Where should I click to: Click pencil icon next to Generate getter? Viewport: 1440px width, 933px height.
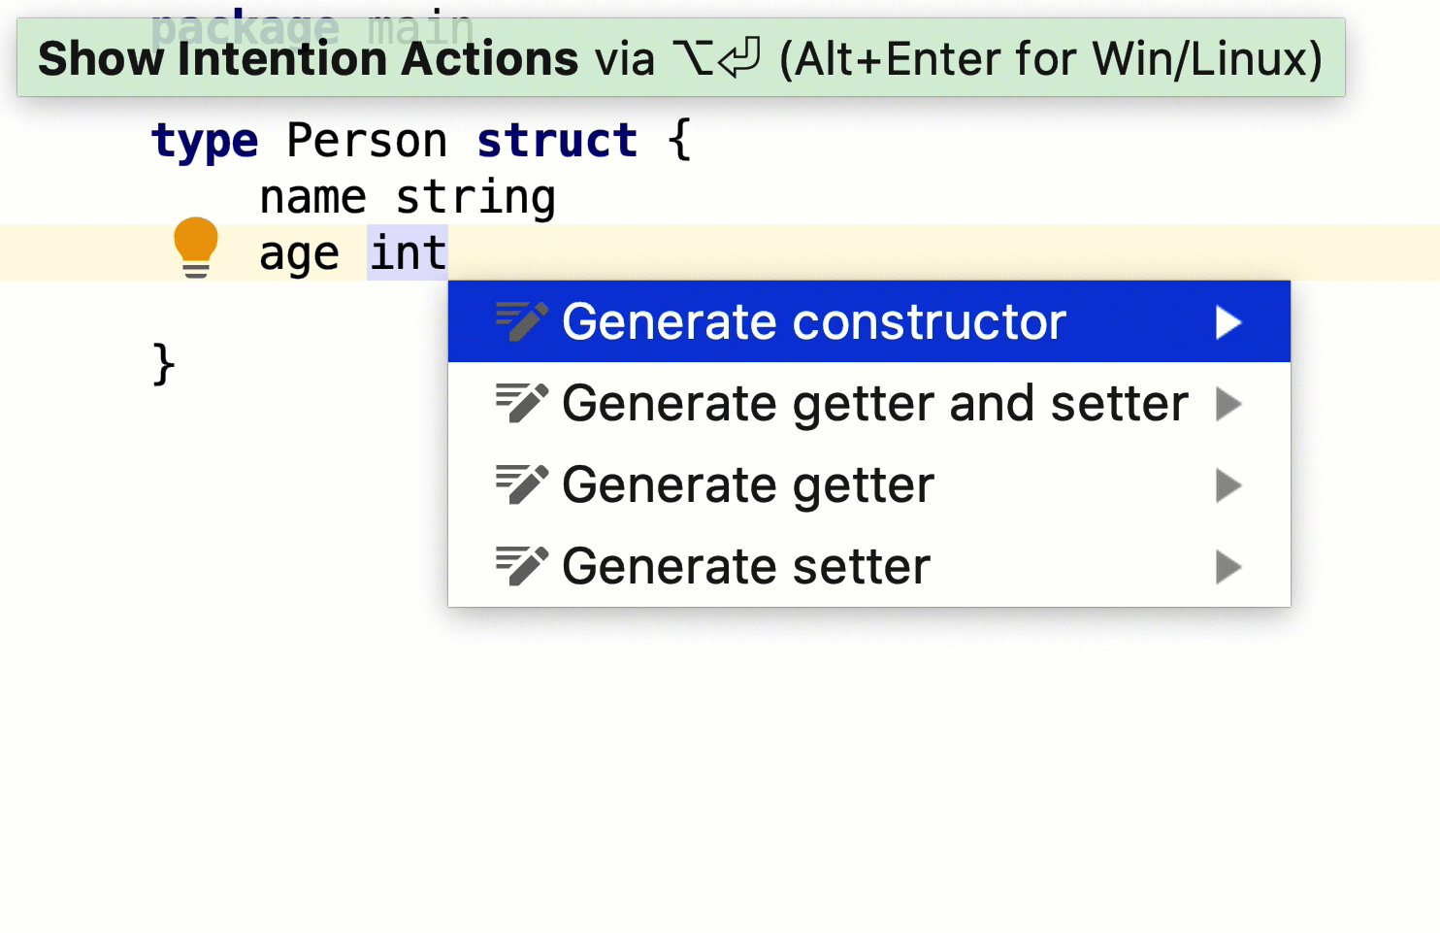(522, 484)
